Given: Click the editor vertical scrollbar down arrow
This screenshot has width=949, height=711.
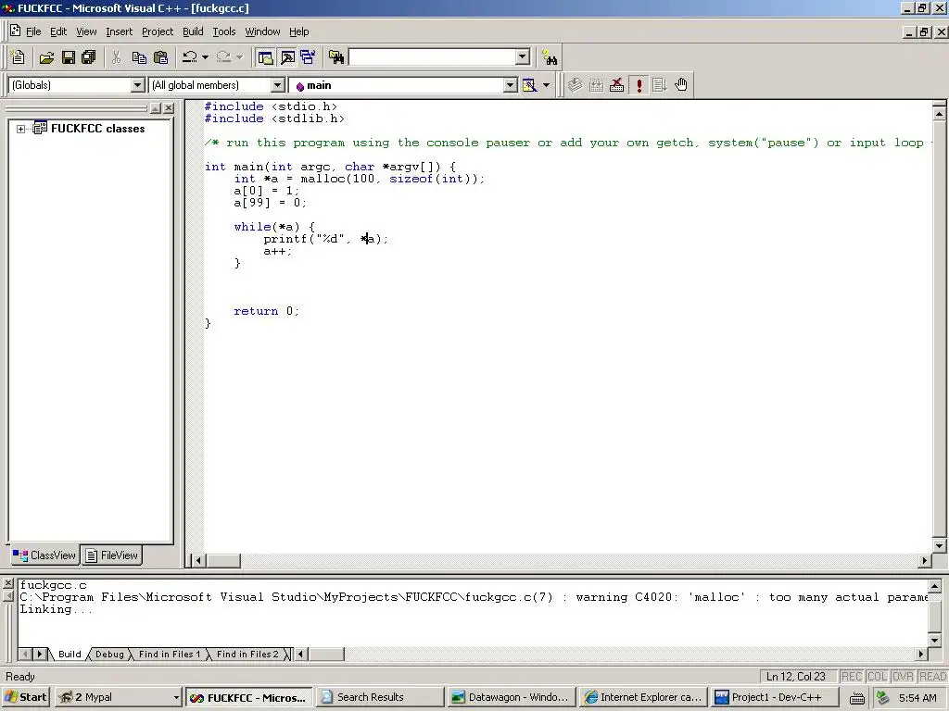Looking at the screenshot, I should (x=940, y=545).
